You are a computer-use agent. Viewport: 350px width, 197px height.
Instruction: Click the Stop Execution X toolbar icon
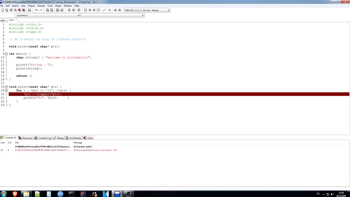110,10
